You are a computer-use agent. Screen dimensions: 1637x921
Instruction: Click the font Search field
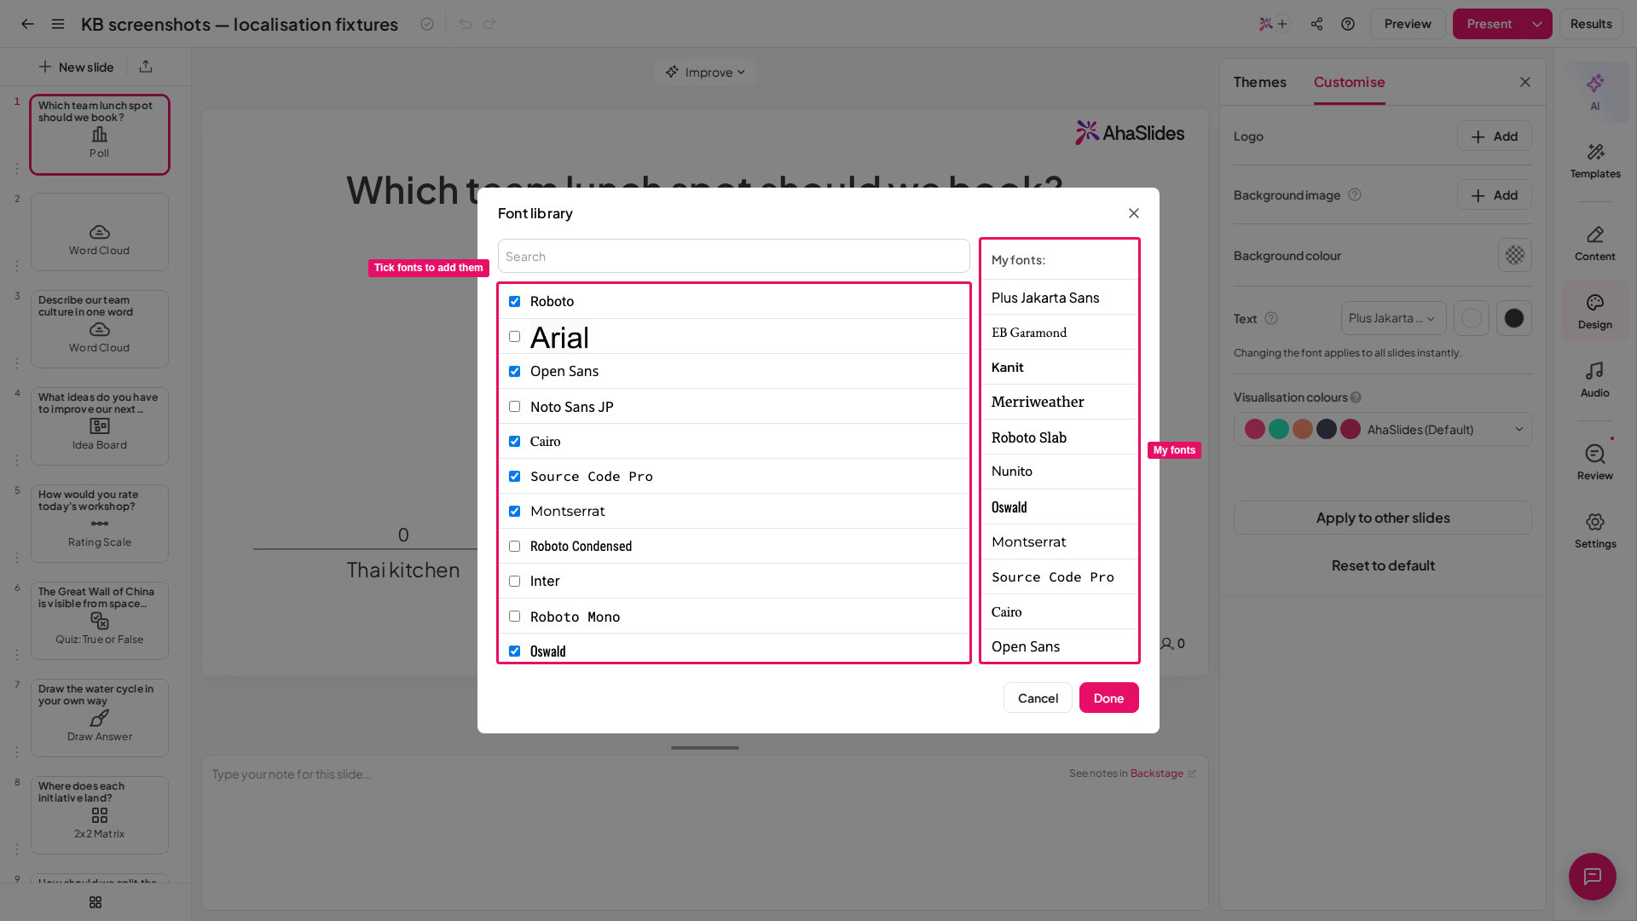(733, 256)
